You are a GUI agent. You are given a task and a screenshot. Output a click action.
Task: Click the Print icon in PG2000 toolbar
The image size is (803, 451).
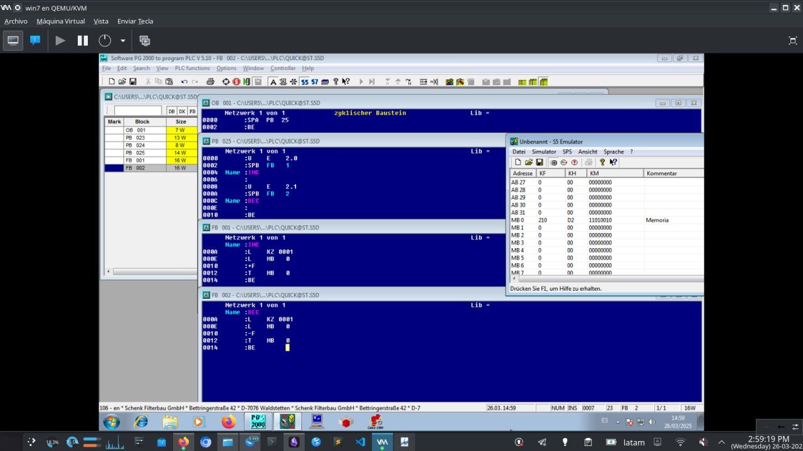(x=209, y=81)
